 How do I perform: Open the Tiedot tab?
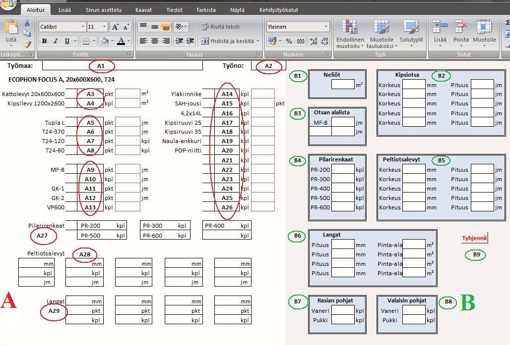point(175,10)
